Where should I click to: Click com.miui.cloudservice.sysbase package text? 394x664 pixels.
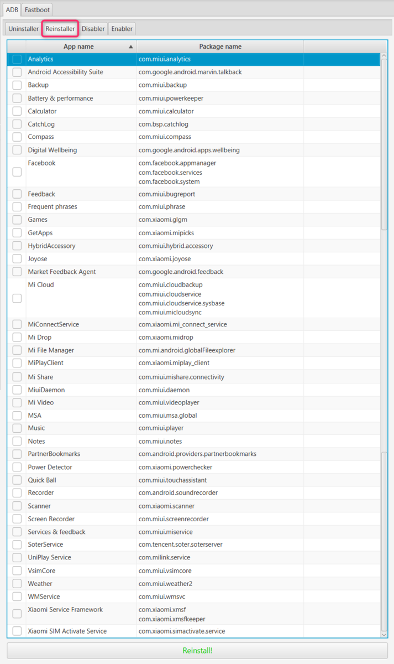[x=182, y=303]
